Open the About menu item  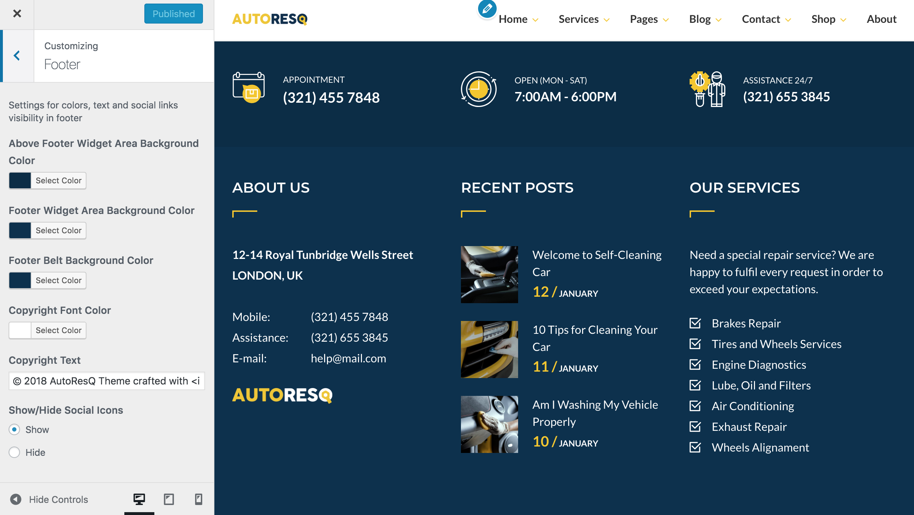pos(881,19)
